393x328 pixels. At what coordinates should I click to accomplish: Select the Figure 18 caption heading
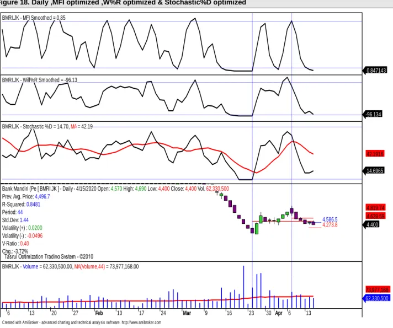[x=123, y=3]
